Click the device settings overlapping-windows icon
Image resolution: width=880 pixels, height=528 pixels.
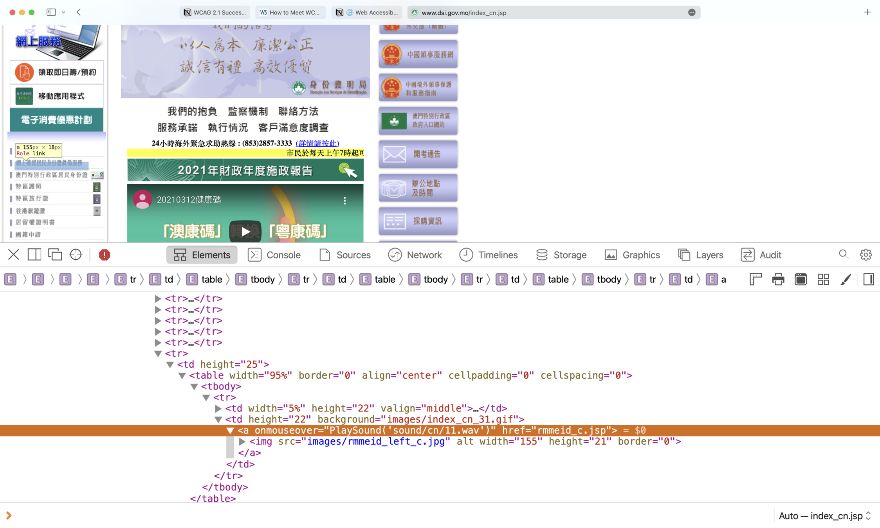point(55,255)
